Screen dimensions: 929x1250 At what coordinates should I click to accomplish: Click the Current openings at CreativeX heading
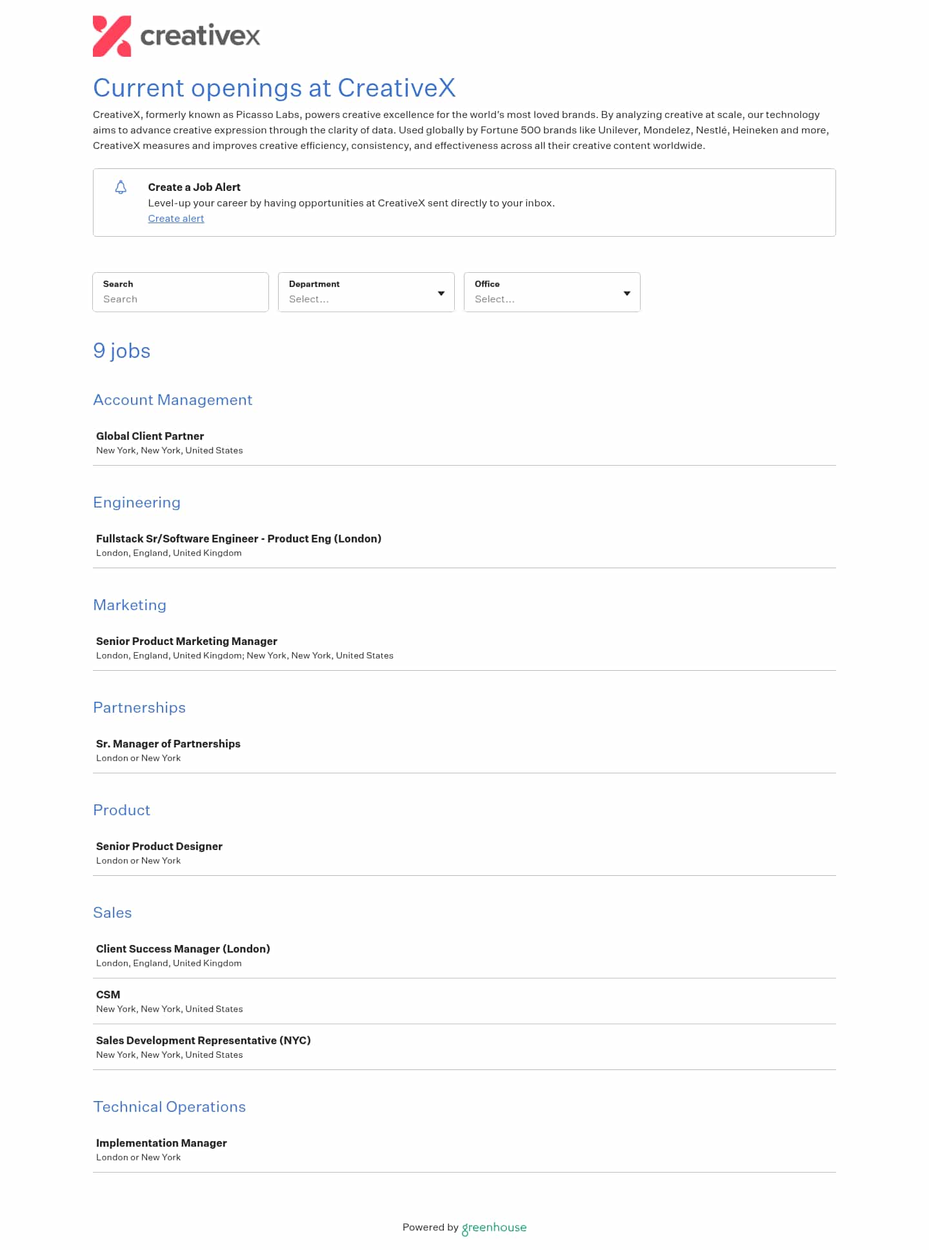274,88
